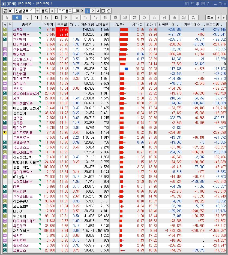Image resolution: width=228 pixels, height=255 pixels.
Task: Select stock name 폴라리스AI
Action: tap(21, 245)
